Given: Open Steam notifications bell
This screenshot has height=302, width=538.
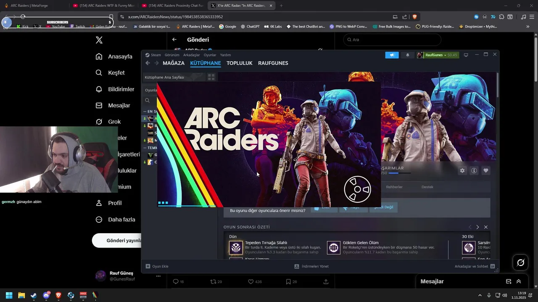Looking at the screenshot, I should tap(407, 55).
